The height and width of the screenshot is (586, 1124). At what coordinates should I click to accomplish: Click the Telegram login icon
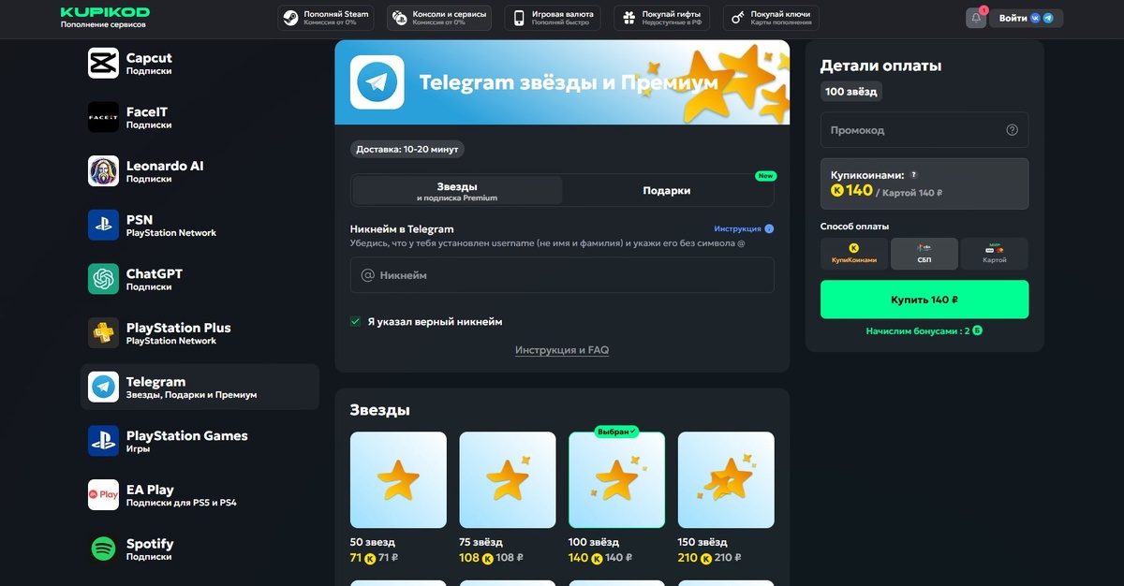pyautogui.click(x=1048, y=18)
